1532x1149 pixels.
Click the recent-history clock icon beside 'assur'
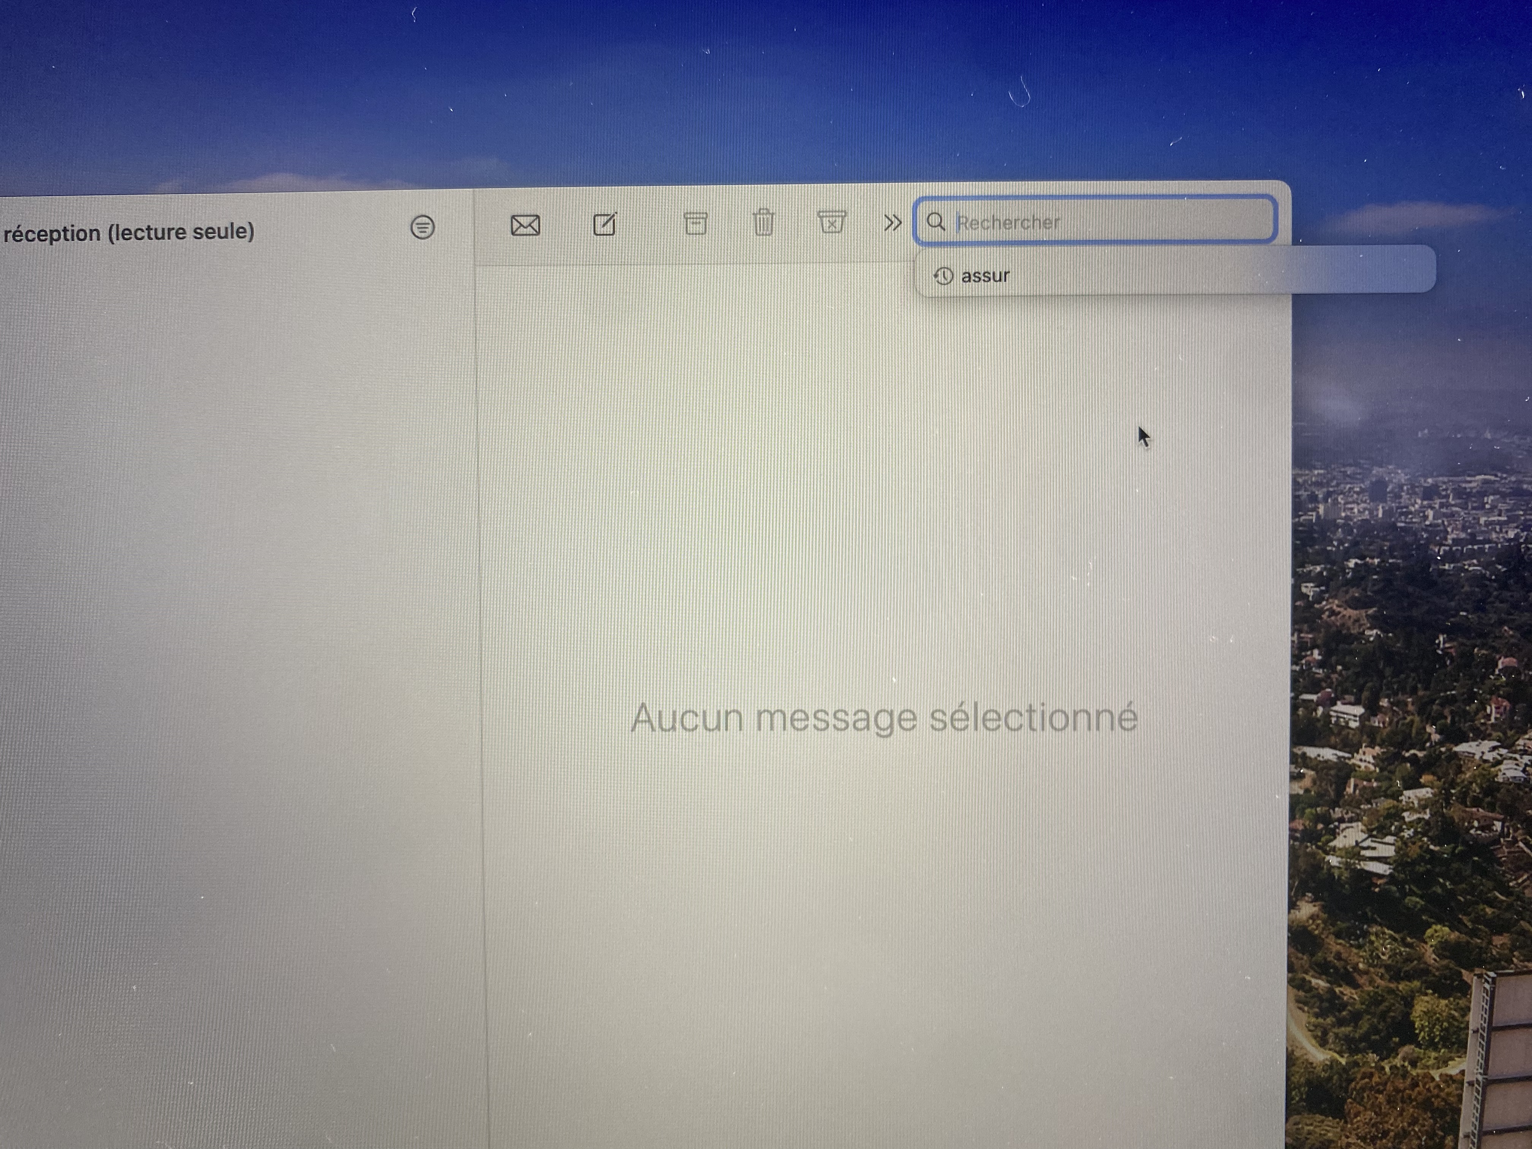943,275
